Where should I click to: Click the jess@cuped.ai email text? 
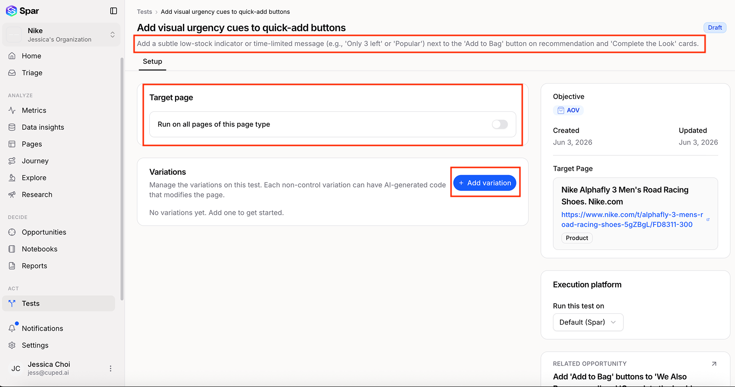(x=48, y=373)
